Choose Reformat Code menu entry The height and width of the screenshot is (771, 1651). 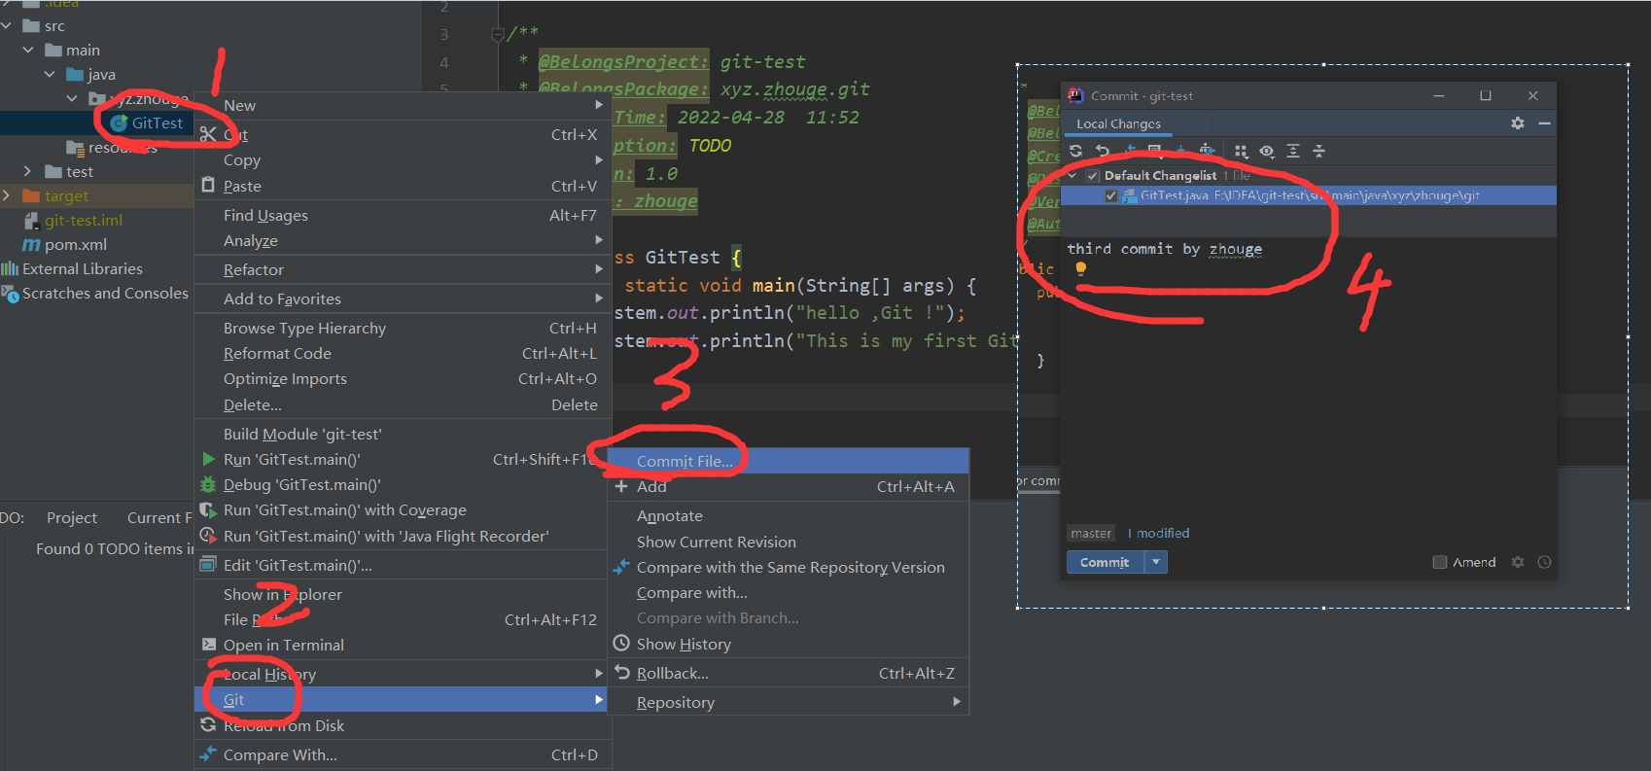click(x=403, y=354)
